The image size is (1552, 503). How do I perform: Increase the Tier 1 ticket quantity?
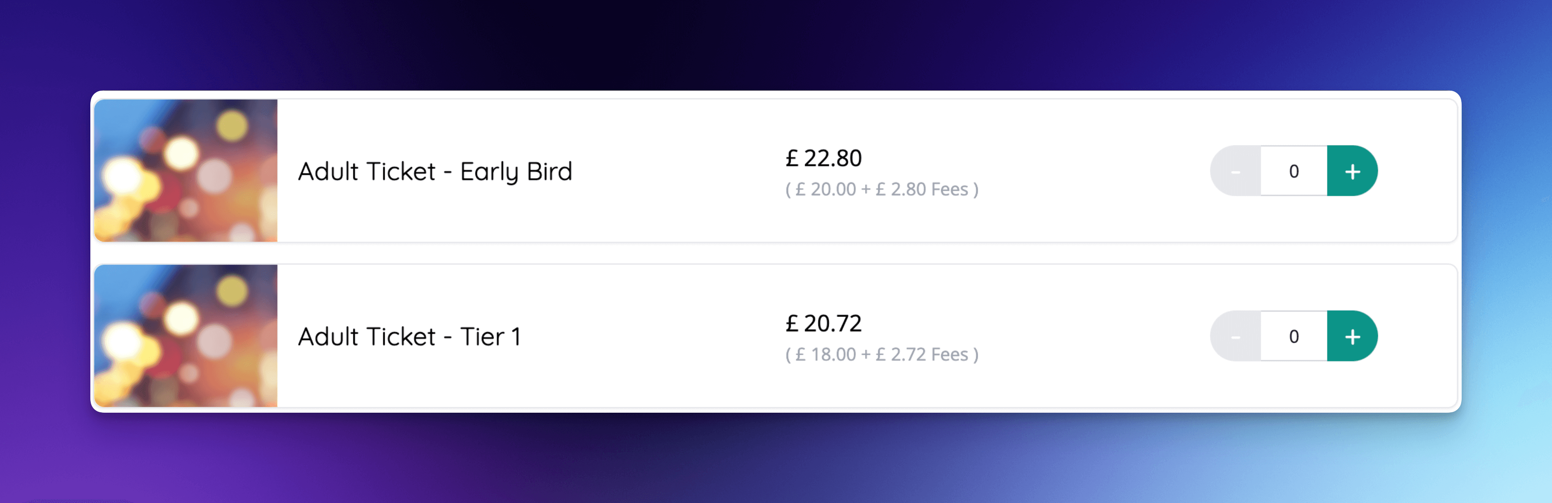click(1353, 336)
